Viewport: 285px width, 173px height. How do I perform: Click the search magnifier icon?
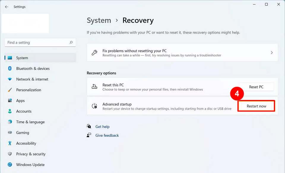(71, 42)
